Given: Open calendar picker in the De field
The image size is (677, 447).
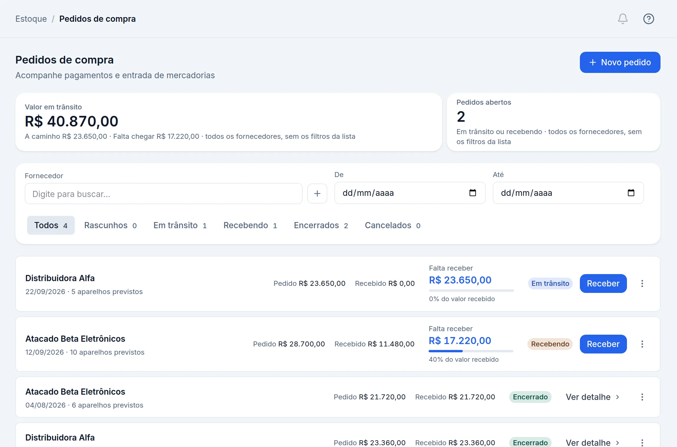Looking at the screenshot, I should [472, 193].
